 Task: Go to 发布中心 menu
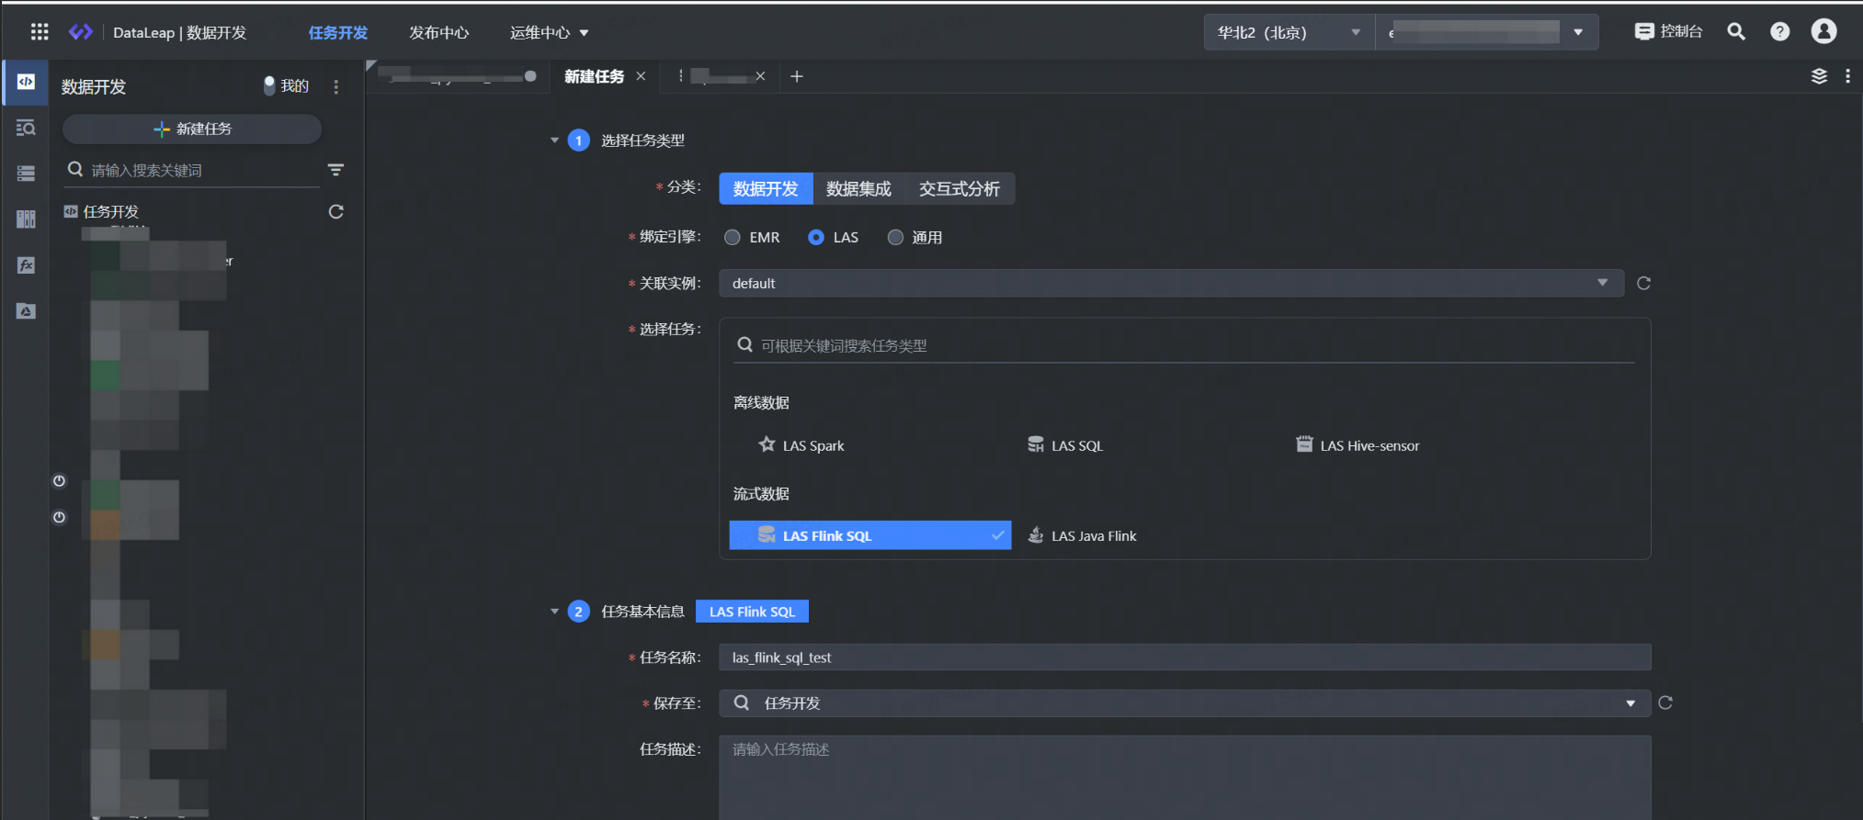coord(438,32)
